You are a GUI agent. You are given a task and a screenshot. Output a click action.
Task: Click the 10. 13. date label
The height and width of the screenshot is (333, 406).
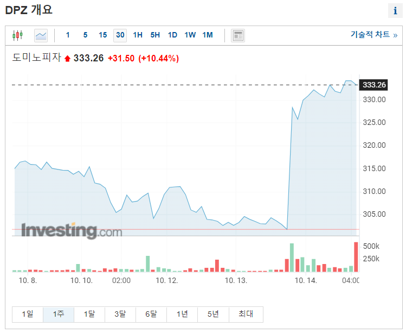[x=236, y=280]
